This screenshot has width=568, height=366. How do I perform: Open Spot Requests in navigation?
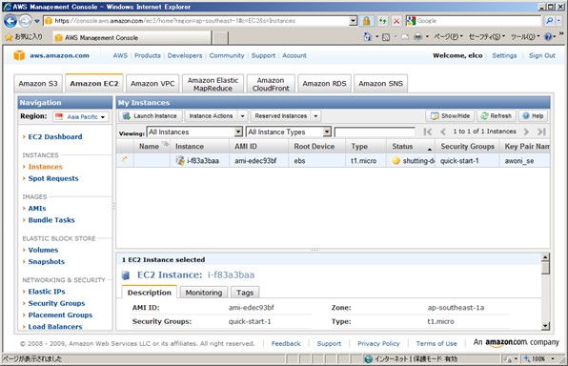53,178
